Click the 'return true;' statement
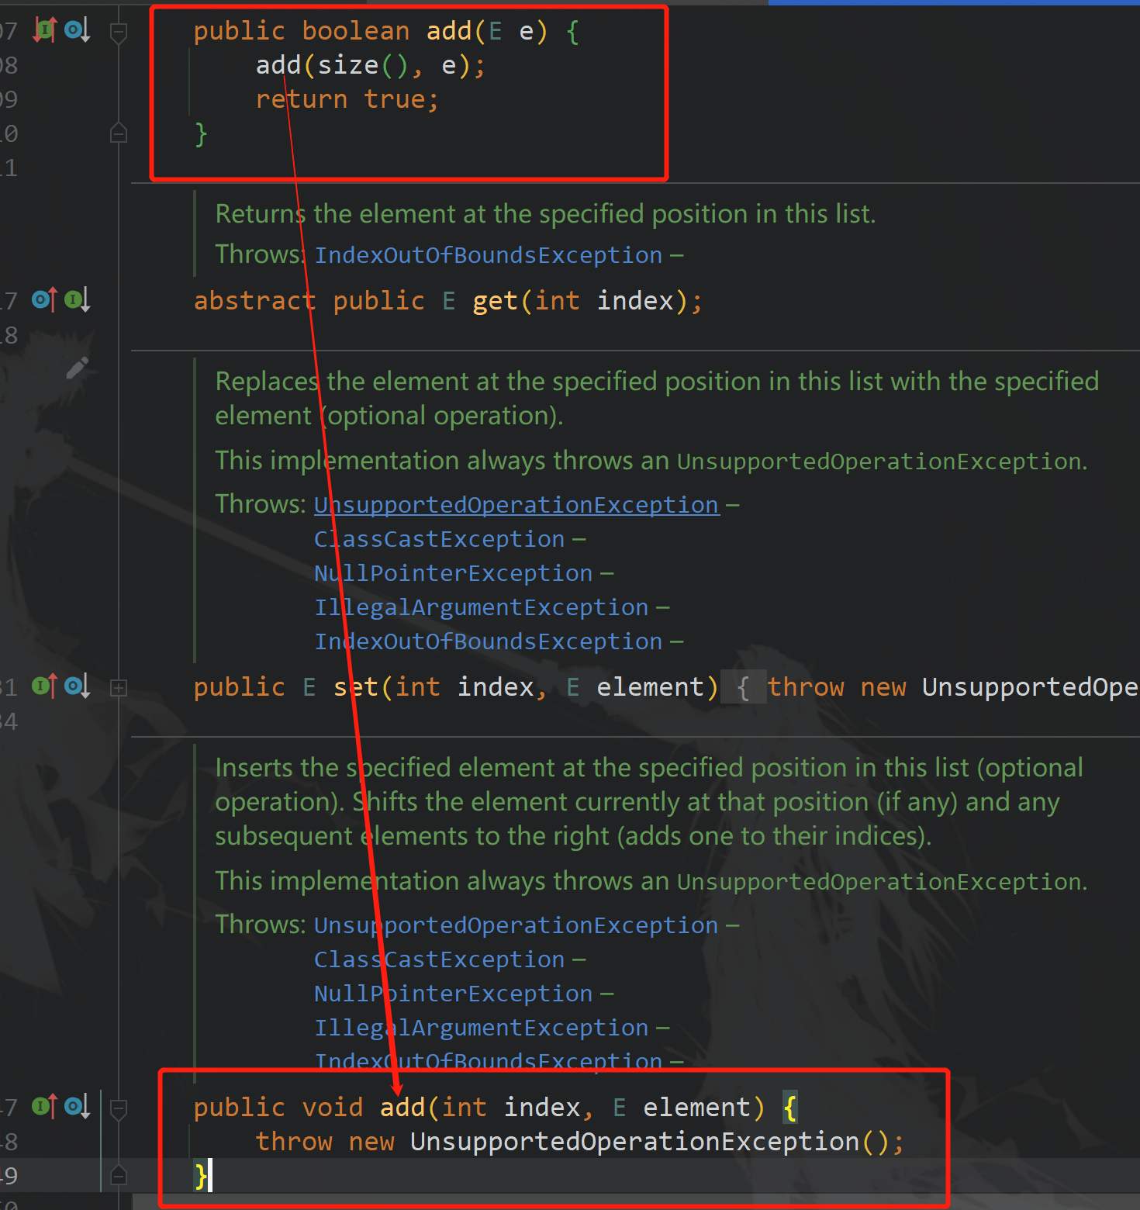The width and height of the screenshot is (1140, 1210). pyautogui.click(x=347, y=99)
